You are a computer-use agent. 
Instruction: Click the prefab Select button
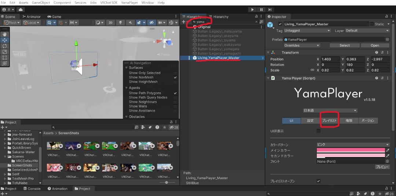pos(344,45)
